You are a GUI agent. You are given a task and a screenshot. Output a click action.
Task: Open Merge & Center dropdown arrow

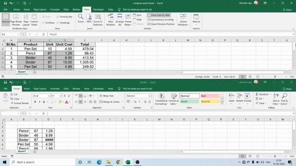pyautogui.click(x=122, y=102)
